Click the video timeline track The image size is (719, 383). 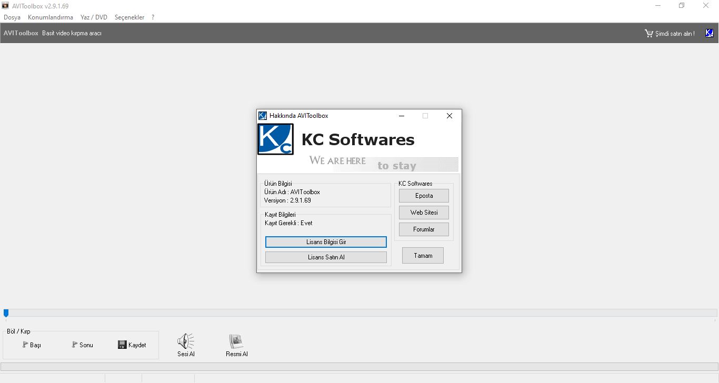coord(360,313)
